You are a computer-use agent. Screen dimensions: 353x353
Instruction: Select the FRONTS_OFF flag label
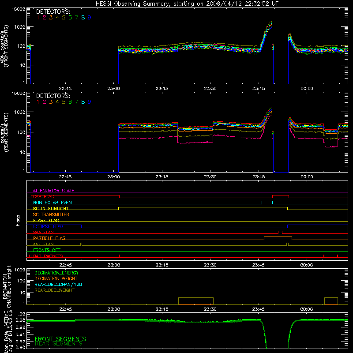click(x=47, y=250)
